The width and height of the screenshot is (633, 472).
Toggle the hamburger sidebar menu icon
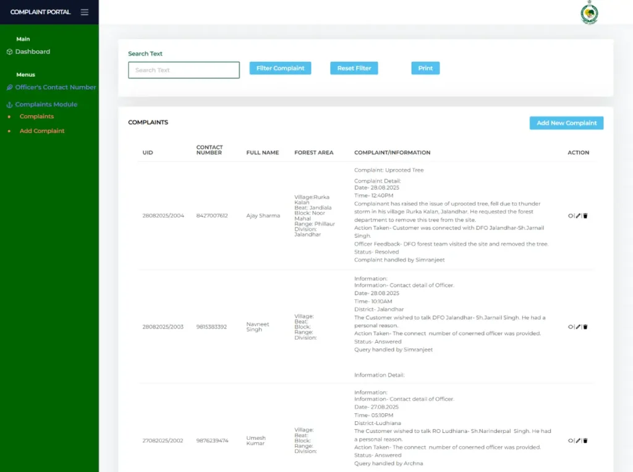(x=85, y=12)
